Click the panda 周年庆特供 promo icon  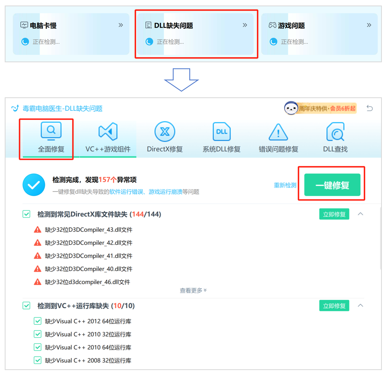pos(291,108)
